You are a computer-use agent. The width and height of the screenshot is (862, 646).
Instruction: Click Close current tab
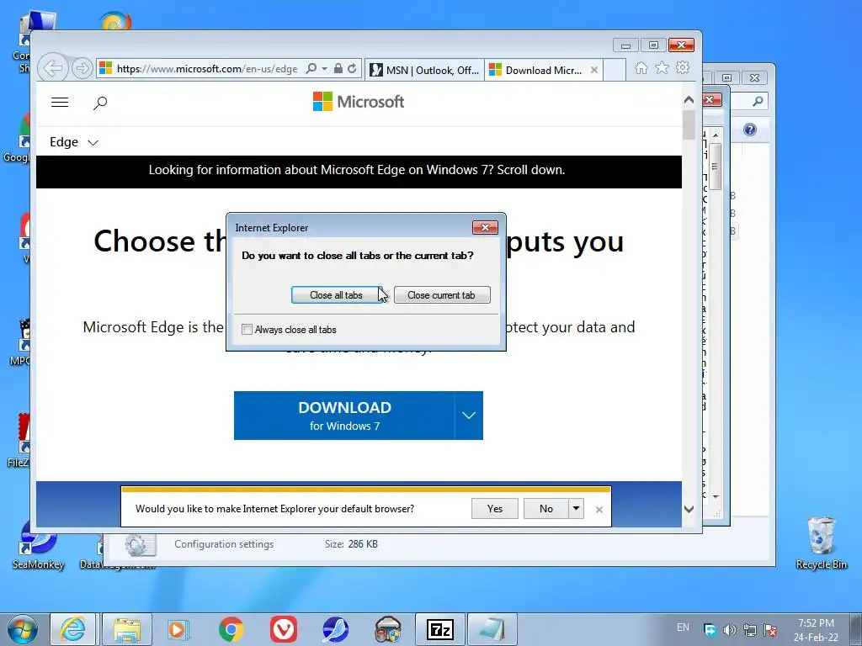[441, 295]
